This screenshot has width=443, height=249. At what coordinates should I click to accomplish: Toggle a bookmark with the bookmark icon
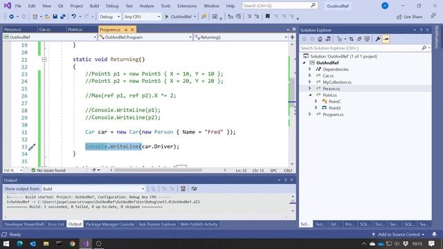pyautogui.click(x=268, y=17)
